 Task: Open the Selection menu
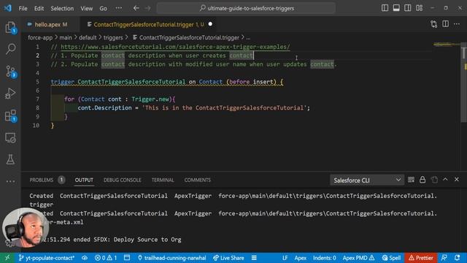click(x=62, y=8)
